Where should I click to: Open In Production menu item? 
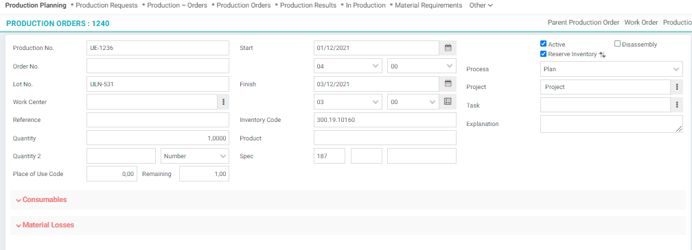pos(365,5)
